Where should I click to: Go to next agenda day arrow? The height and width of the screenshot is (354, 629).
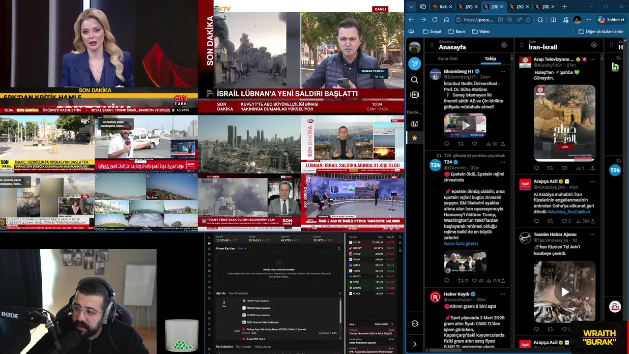(340, 293)
